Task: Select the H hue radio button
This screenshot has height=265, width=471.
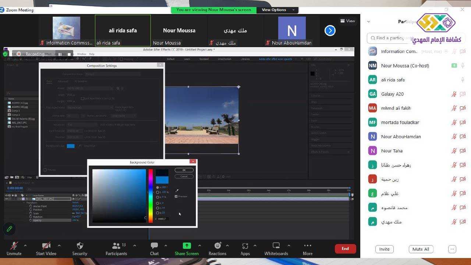Action: pos(158,187)
